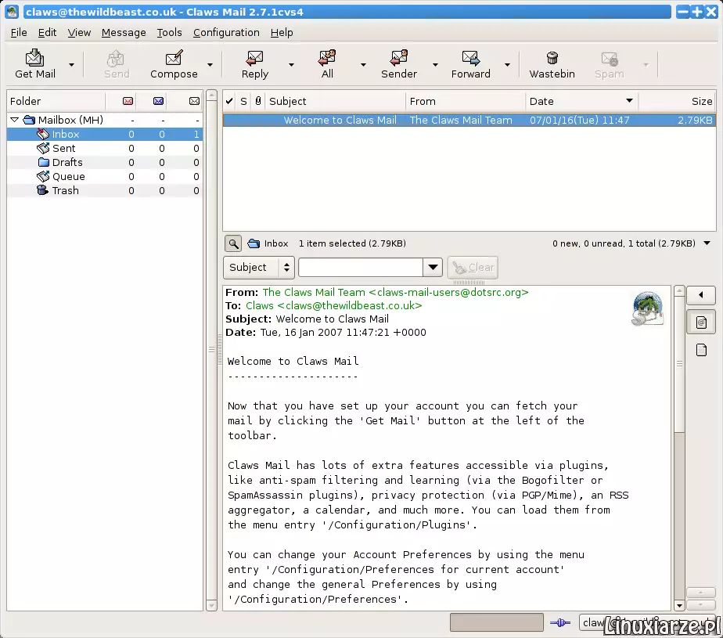This screenshot has height=638, width=723.
Task: Click the total messages column icon
Action: tap(194, 101)
